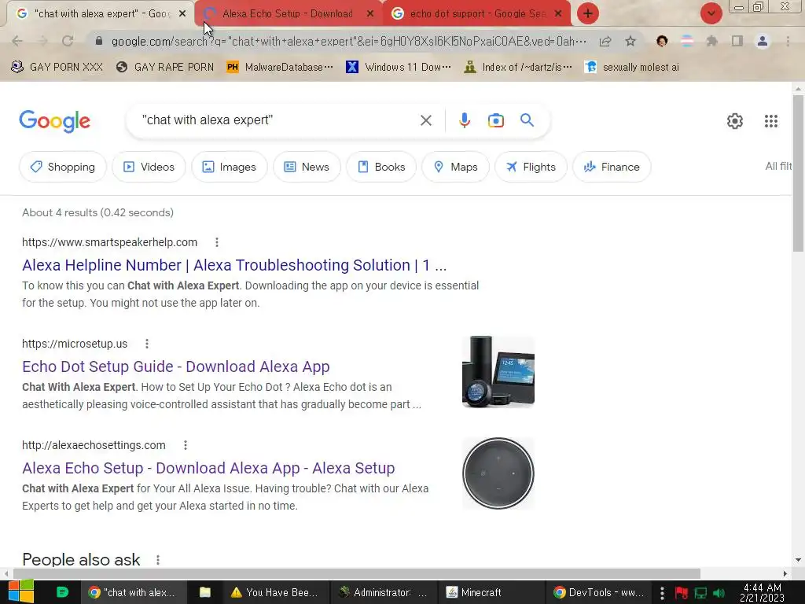Open File Explorer from the taskbar
The height and width of the screenshot is (604, 805).
205,592
